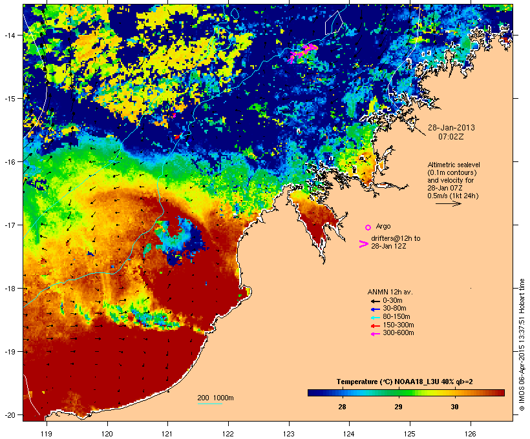Screen dimensions: 530x439
Task: Click the latitude axis label -19
Action: pos(10,352)
